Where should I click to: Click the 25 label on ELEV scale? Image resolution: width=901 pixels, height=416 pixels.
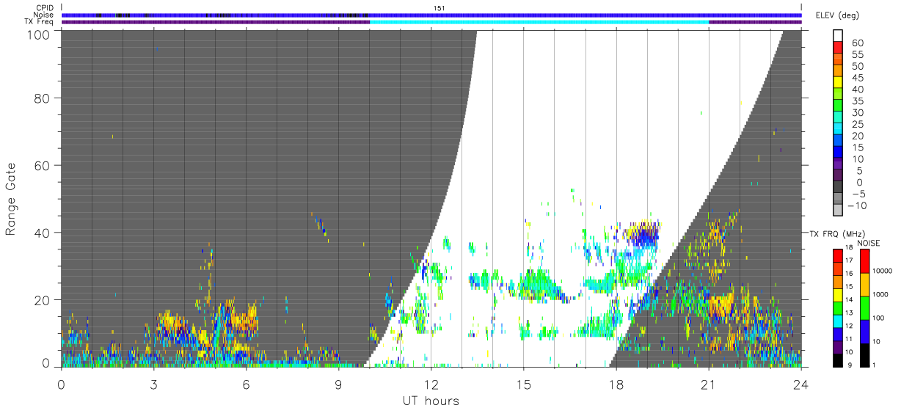pyautogui.click(x=857, y=124)
